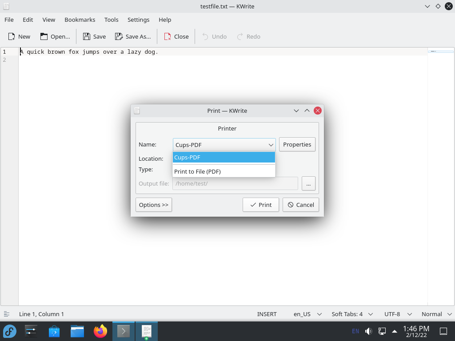This screenshot has height=341, width=455.
Task: Open UTF-8 encoding dropdown
Action: coord(398,314)
